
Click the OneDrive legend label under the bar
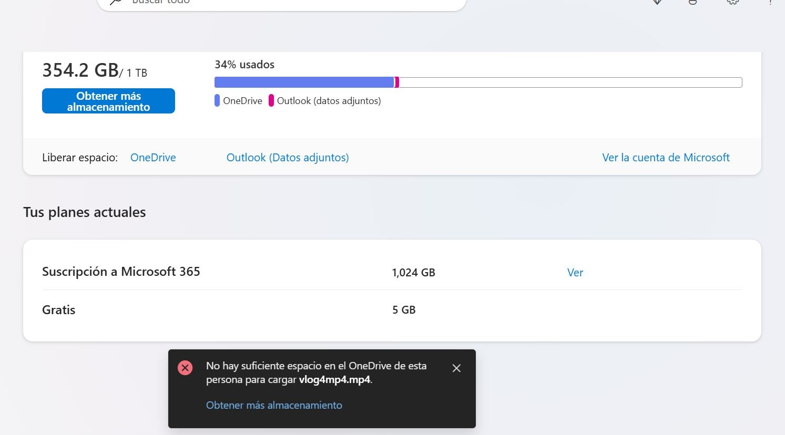click(242, 101)
